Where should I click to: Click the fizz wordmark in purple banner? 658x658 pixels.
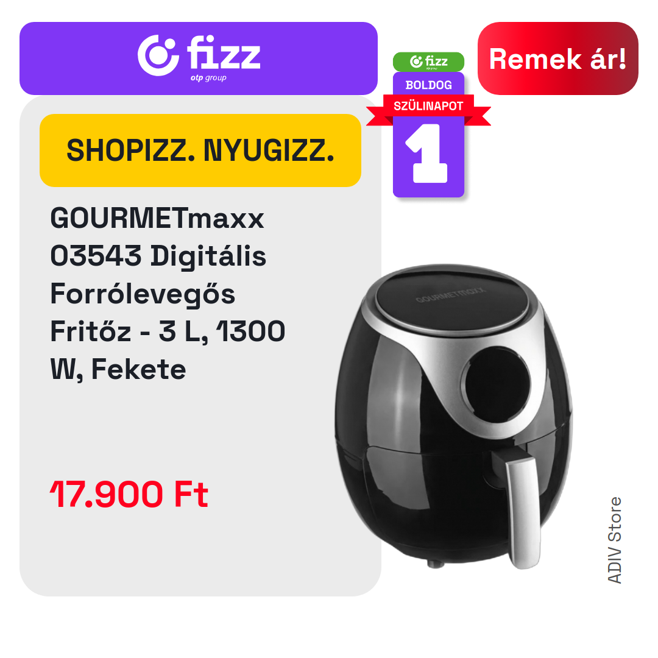coord(224,52)
